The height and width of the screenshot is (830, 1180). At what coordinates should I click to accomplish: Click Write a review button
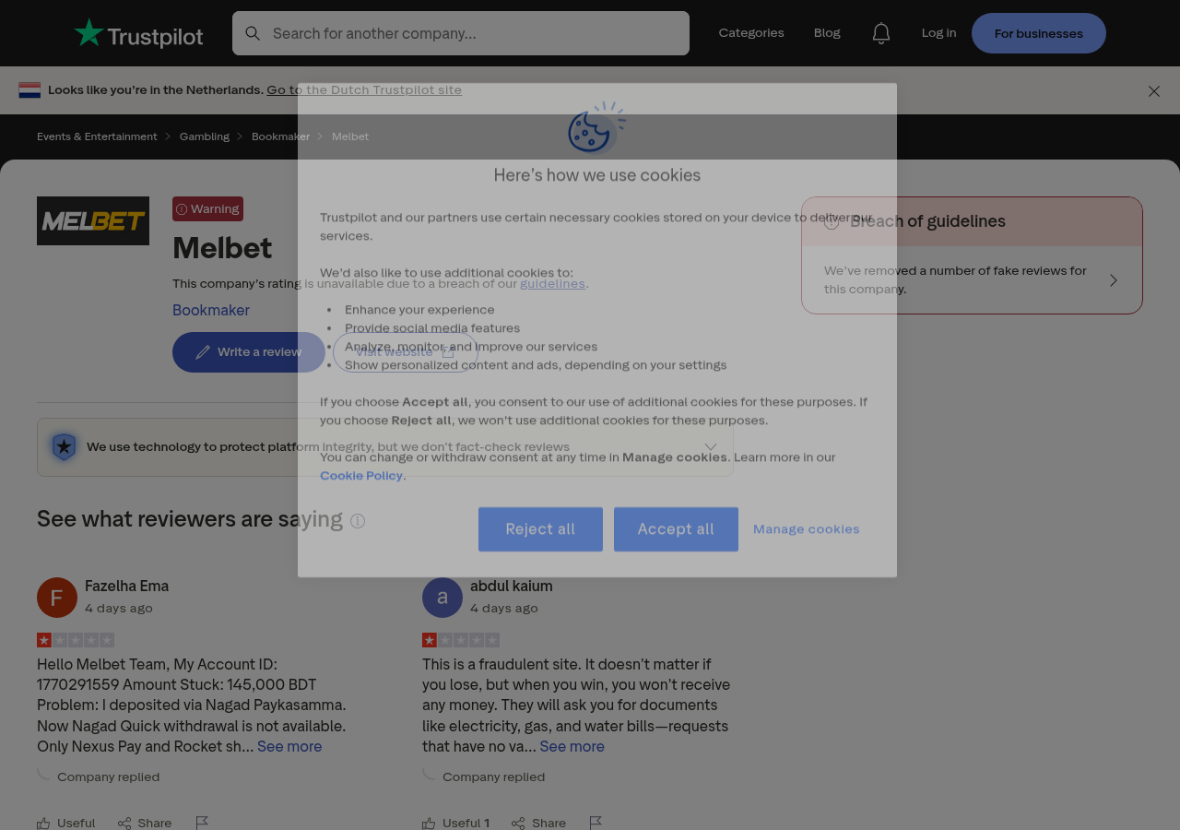249,352
